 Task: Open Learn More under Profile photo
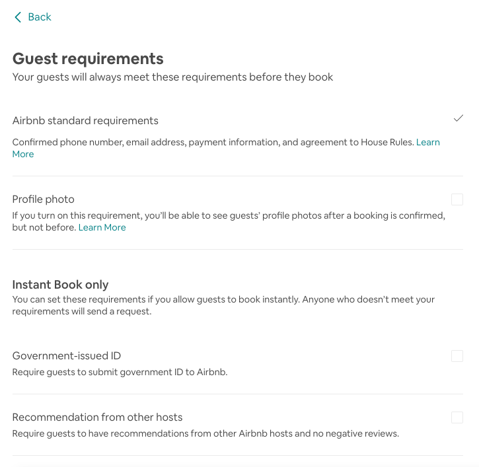tap(102, 227)
